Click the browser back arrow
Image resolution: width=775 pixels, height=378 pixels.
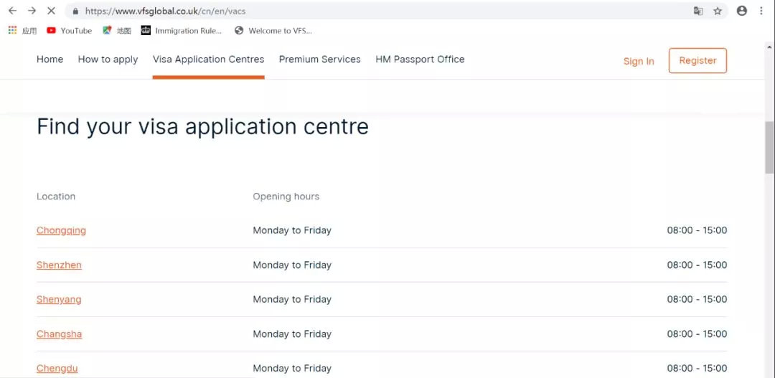tap(12, 11)
